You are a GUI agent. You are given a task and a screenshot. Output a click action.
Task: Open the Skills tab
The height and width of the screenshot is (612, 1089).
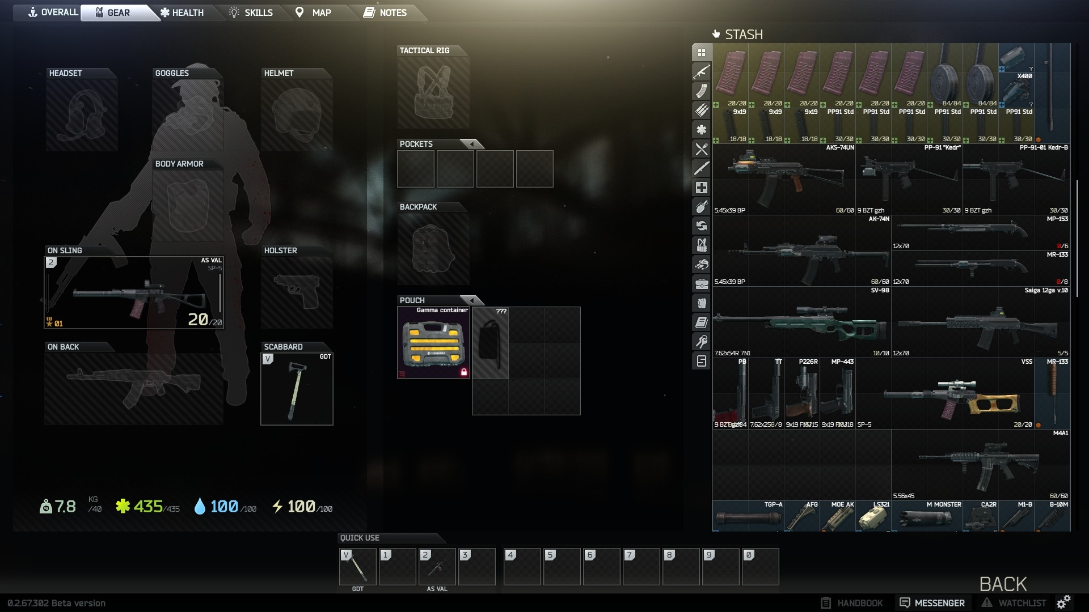[251, 12]
